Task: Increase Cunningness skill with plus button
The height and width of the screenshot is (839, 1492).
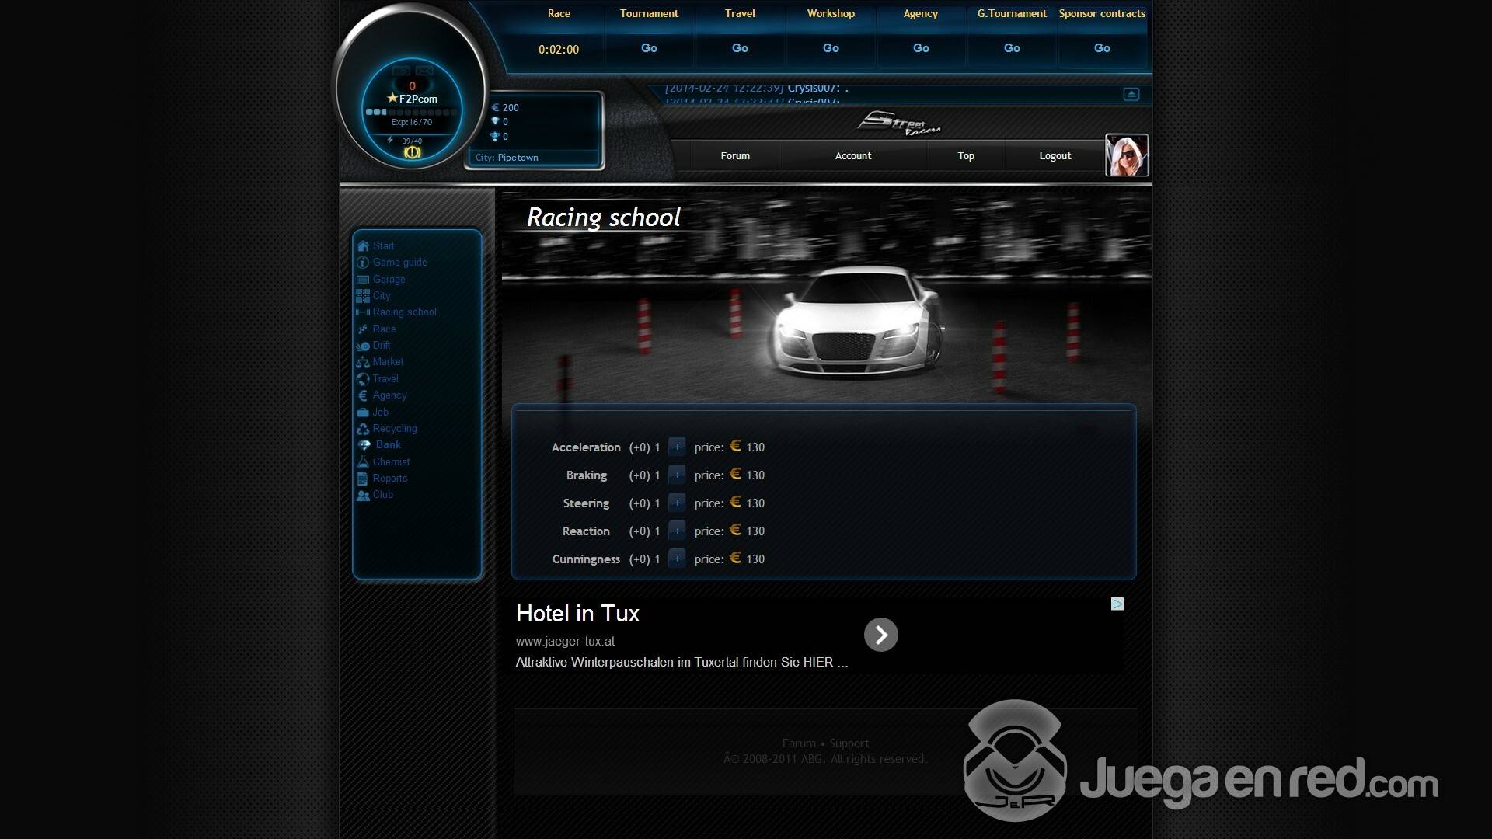Action: pos(677,559)
